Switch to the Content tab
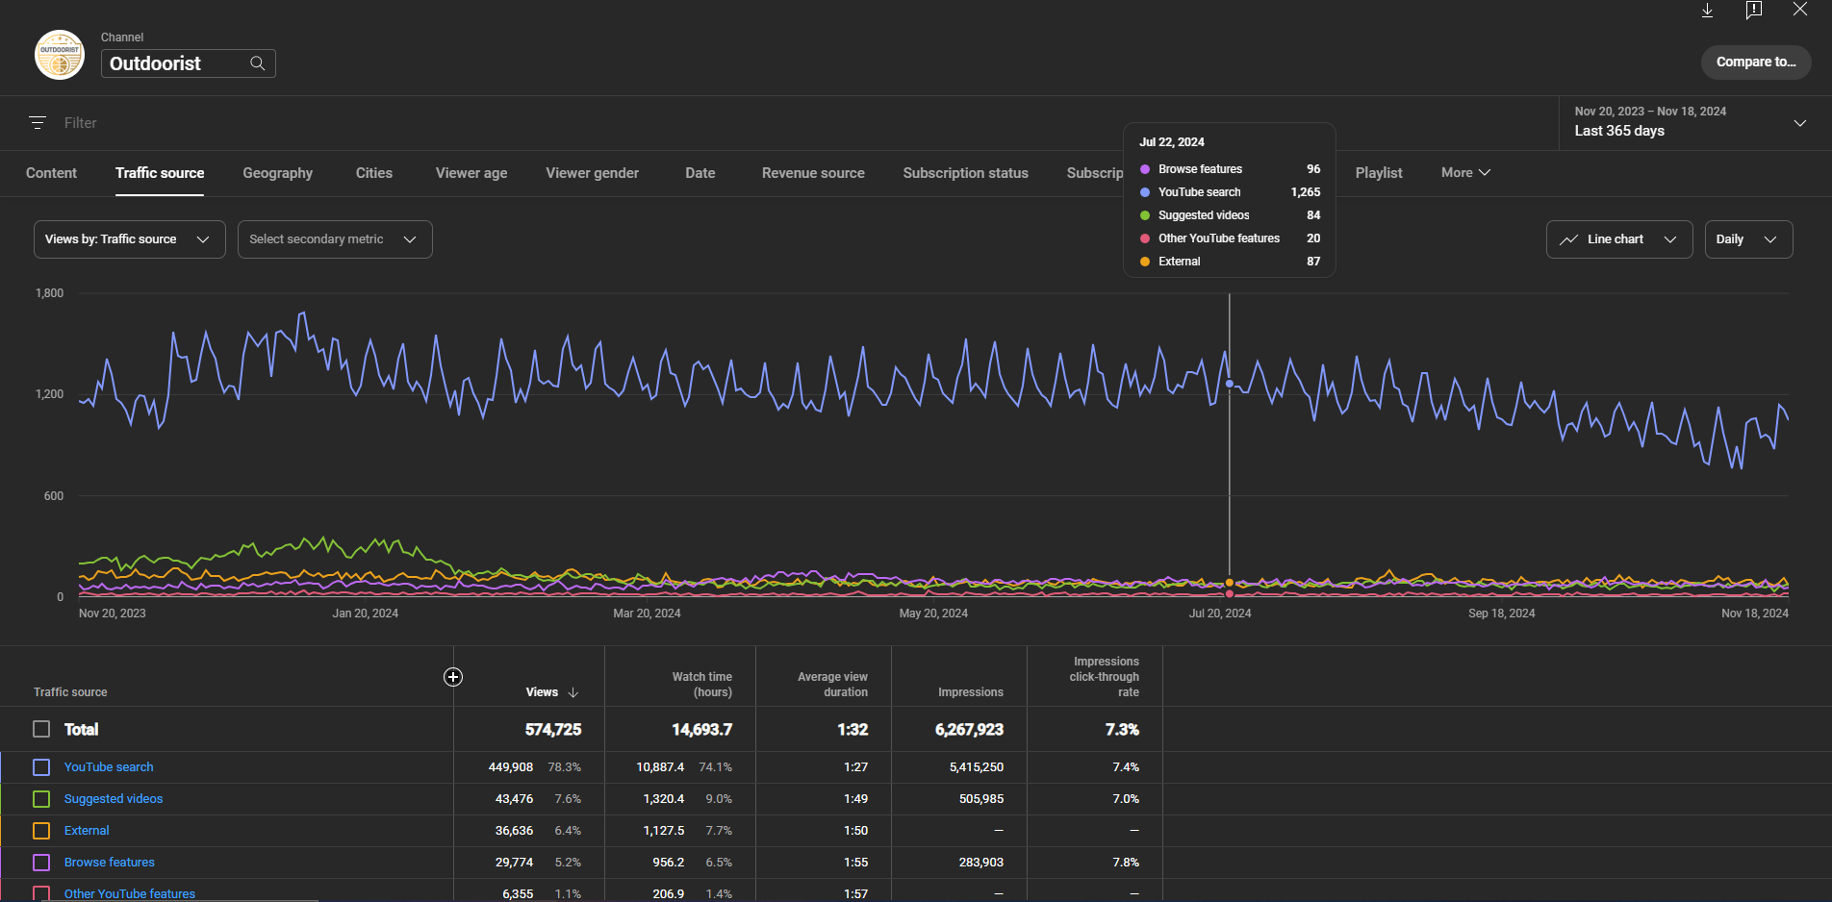This screenshot has width=1832, height=902. point(51,173)
